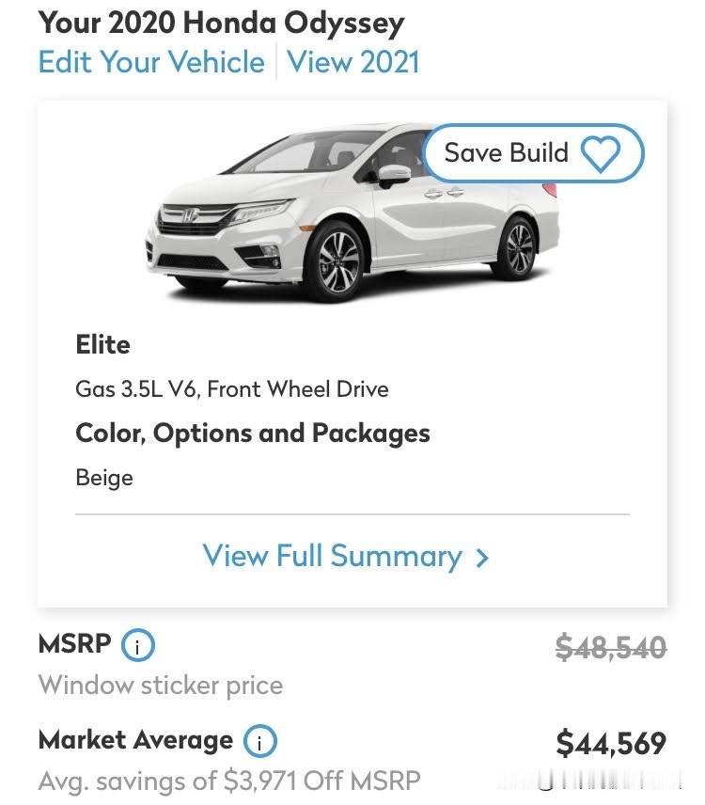Open the MSRP info icon
Screen dimensions: 705x805
[x=138, y=646]
